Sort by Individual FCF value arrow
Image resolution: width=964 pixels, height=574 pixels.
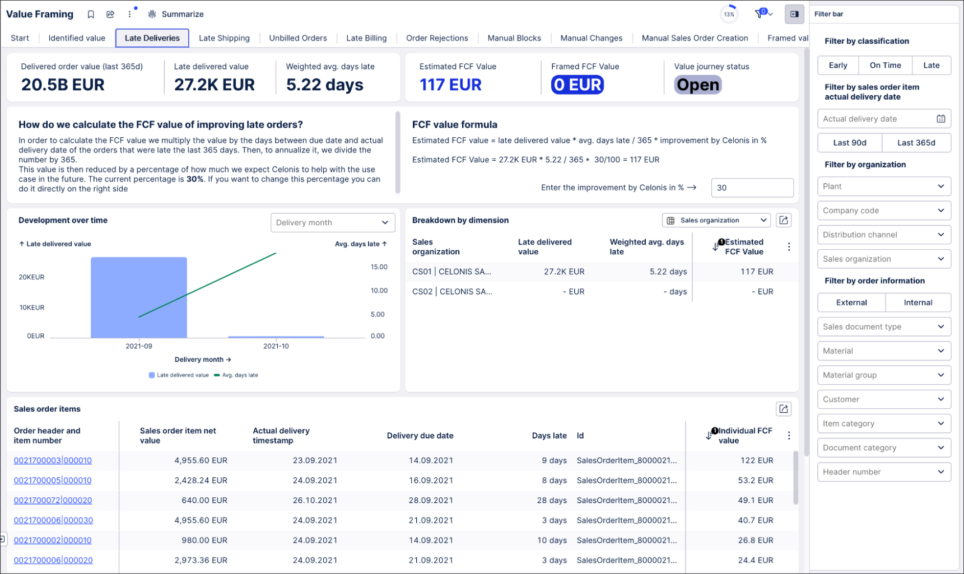pos(709,435)
